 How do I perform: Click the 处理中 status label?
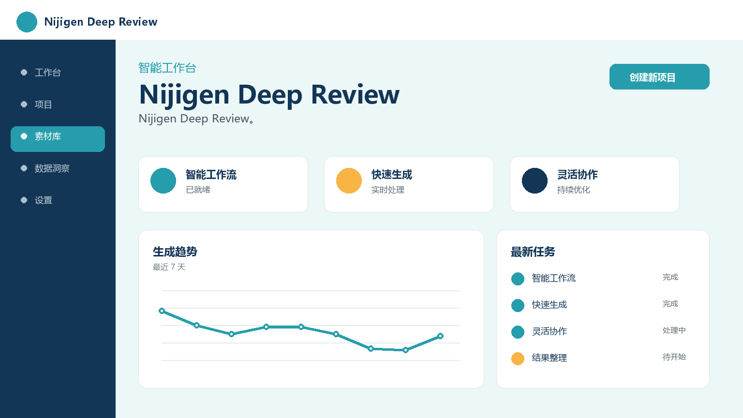click(674, 330)
